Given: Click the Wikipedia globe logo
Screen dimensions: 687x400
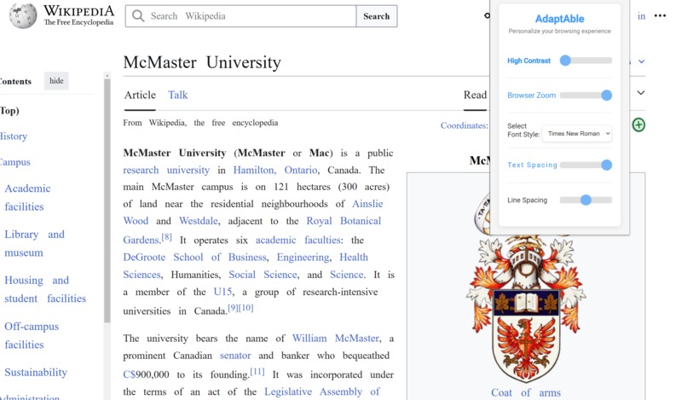Looking at the screenshot, I should (23, 16).
